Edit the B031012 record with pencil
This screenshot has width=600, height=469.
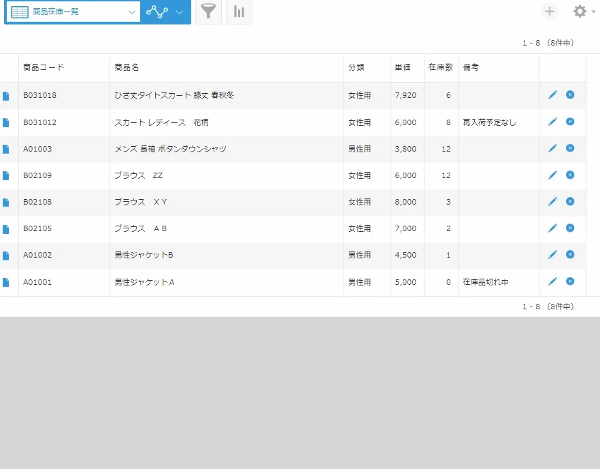point(552,122)
